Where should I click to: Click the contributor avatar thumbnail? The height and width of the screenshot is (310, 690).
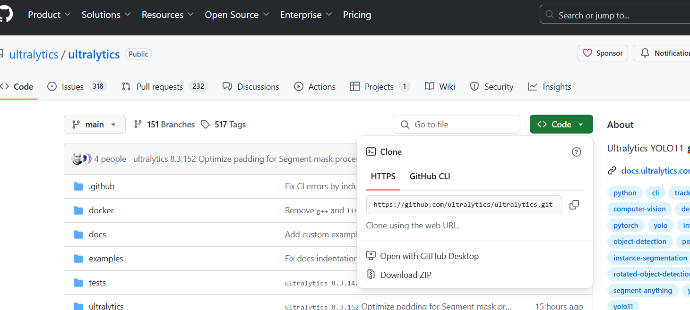coord(78,159)
